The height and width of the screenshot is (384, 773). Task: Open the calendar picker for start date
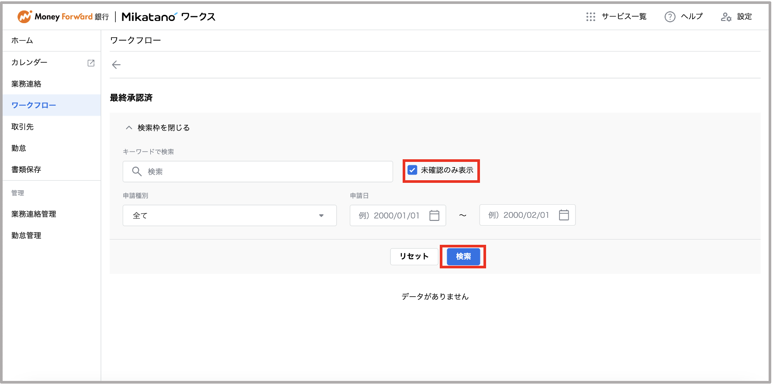pyautogui.click(x=434, y=215)
